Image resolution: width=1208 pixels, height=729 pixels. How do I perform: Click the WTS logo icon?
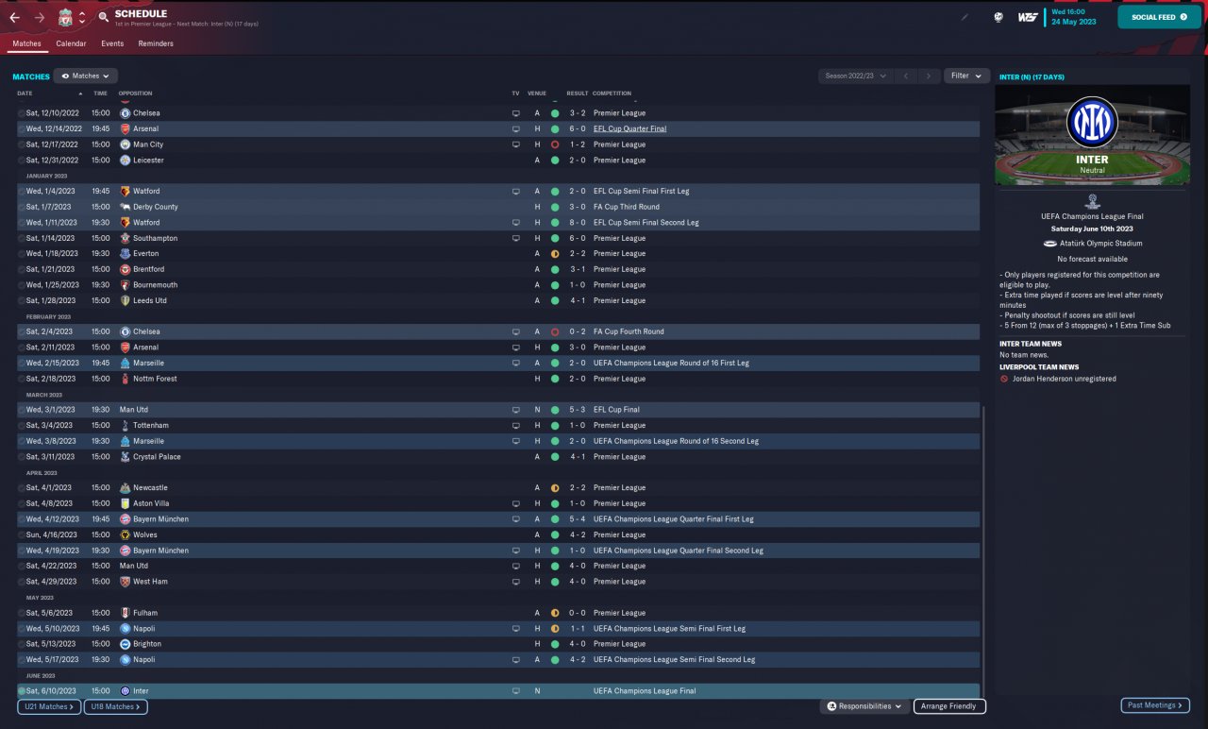tap(1028, 17)
